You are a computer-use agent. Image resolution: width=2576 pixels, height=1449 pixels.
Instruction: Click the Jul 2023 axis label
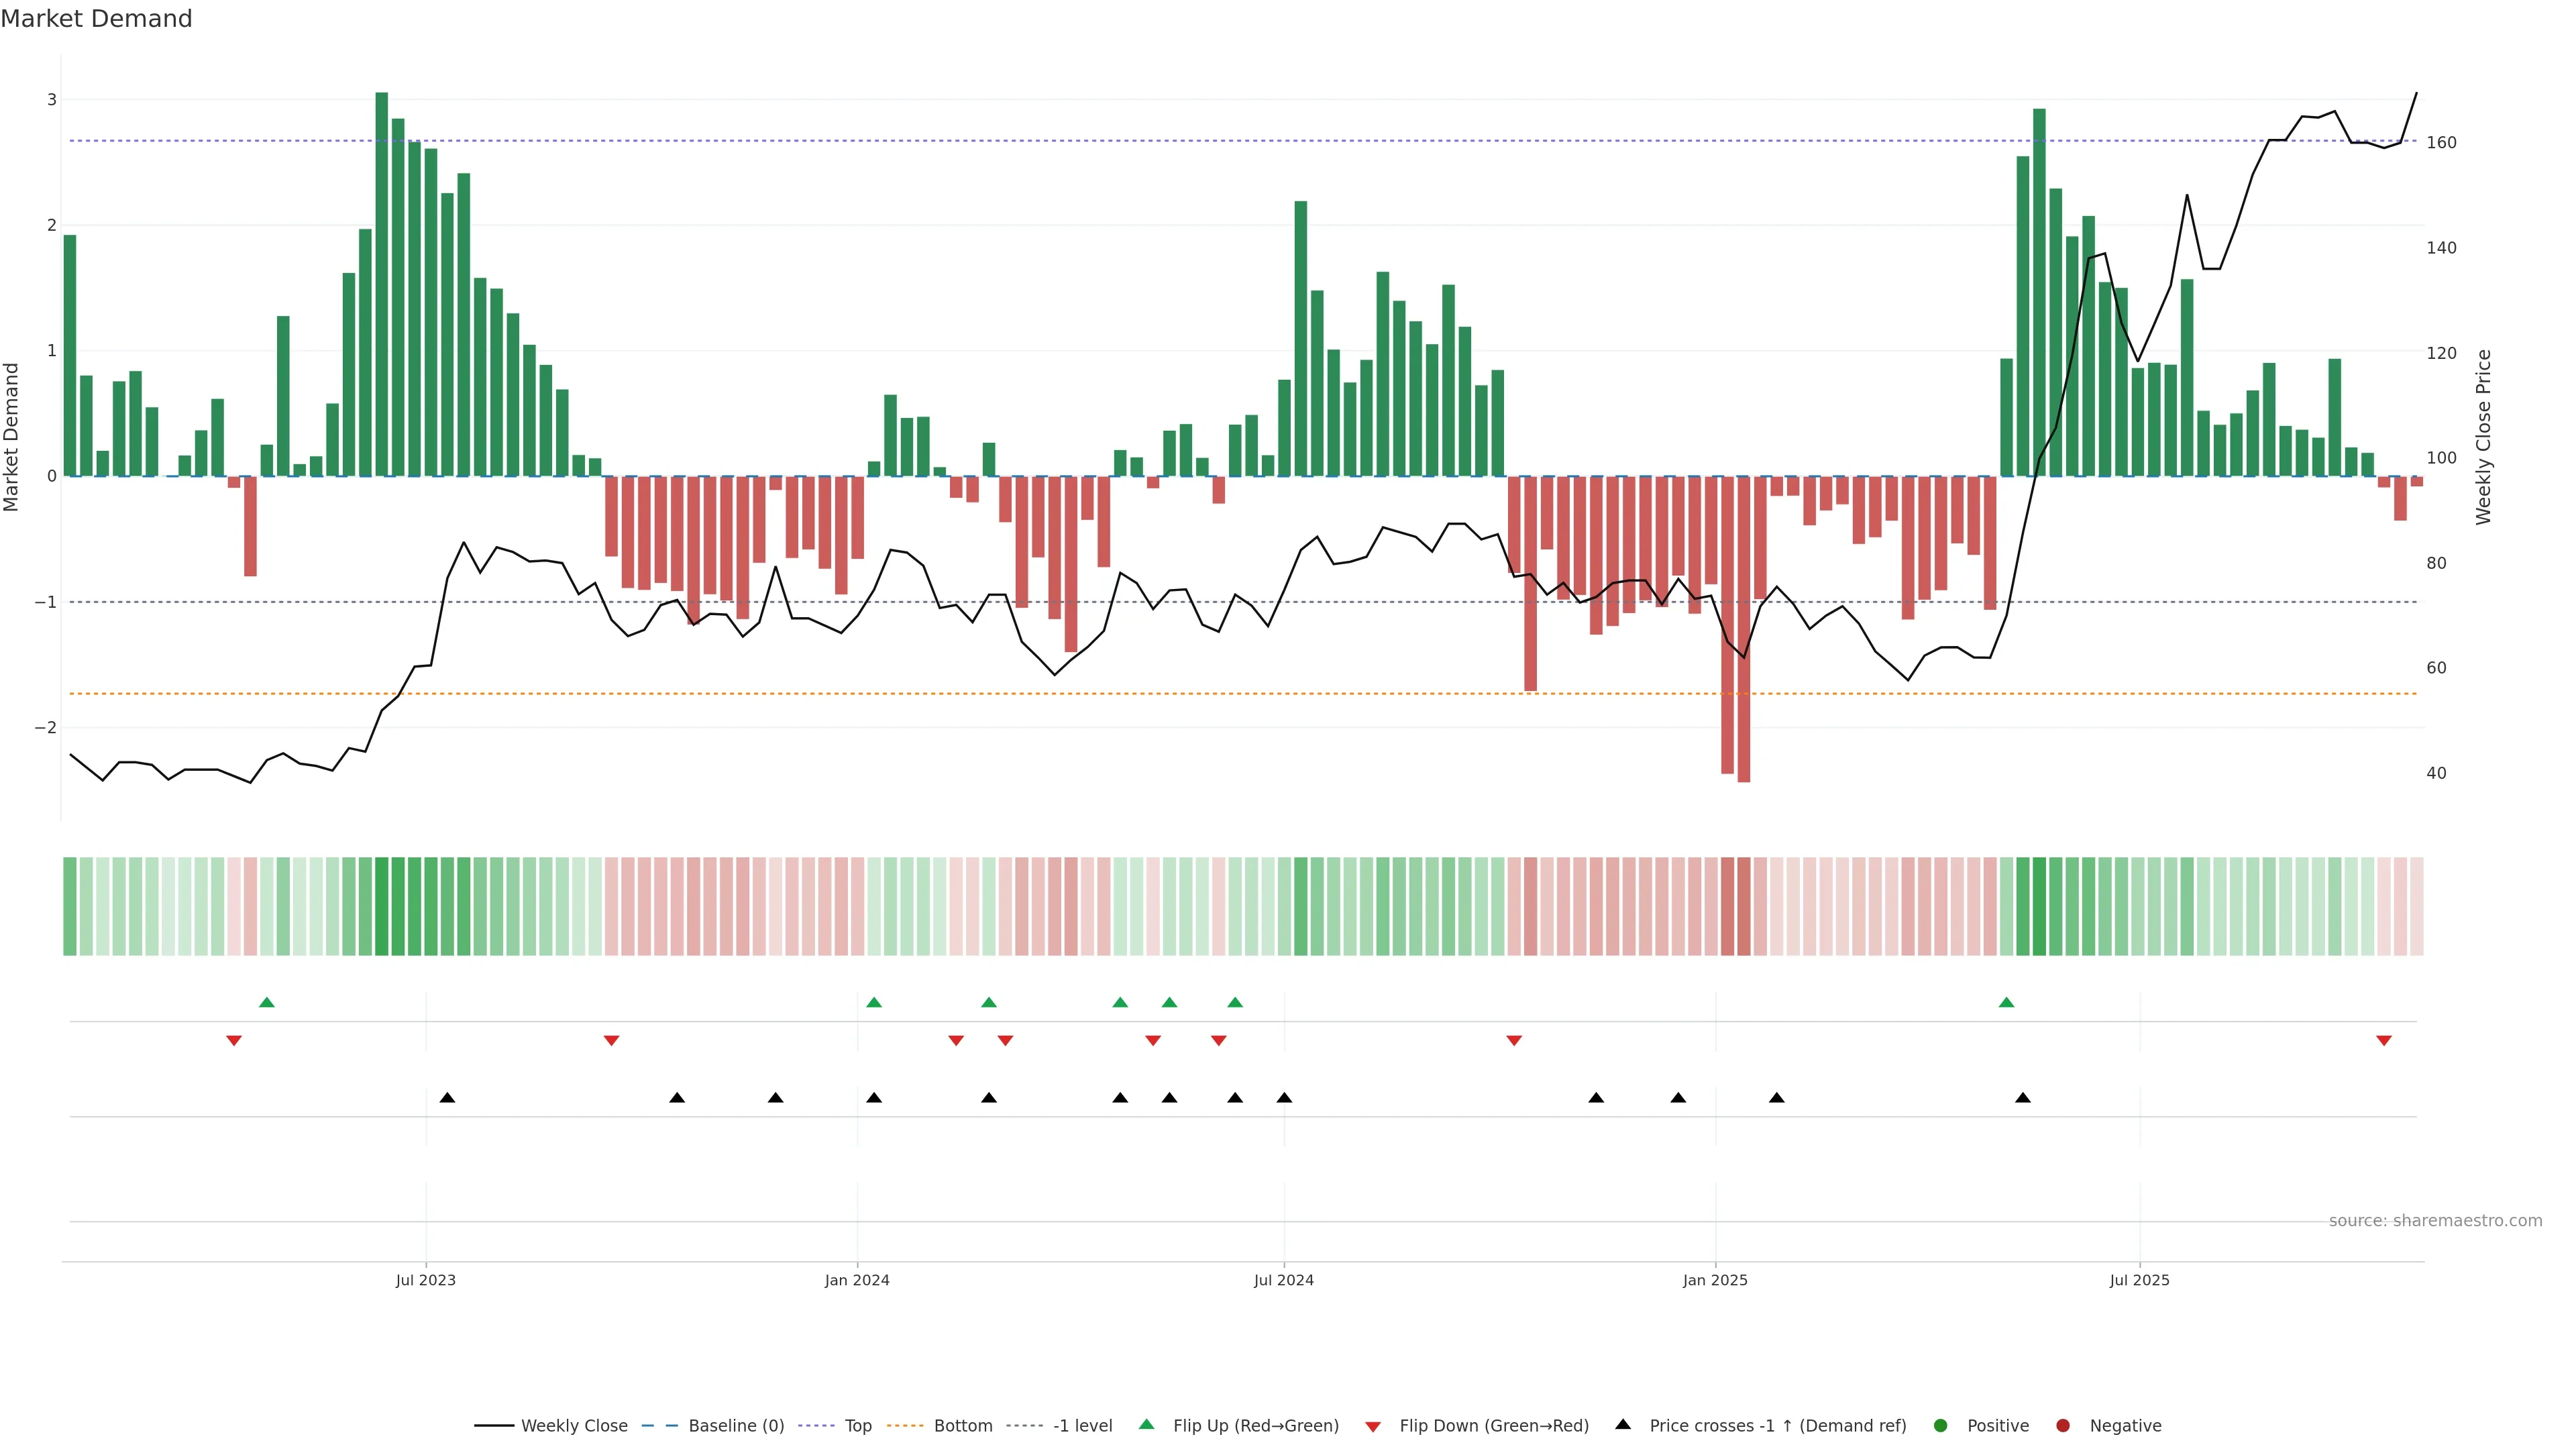[x=425, y=1280]
